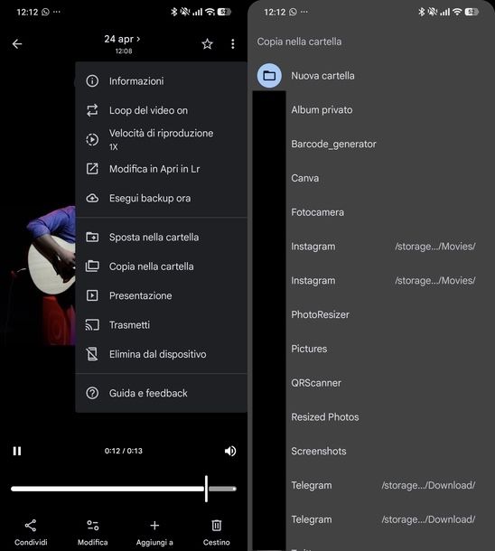495x551 pixels.
Task: Click the guitar video preview
Action: (x=50, y=275)
